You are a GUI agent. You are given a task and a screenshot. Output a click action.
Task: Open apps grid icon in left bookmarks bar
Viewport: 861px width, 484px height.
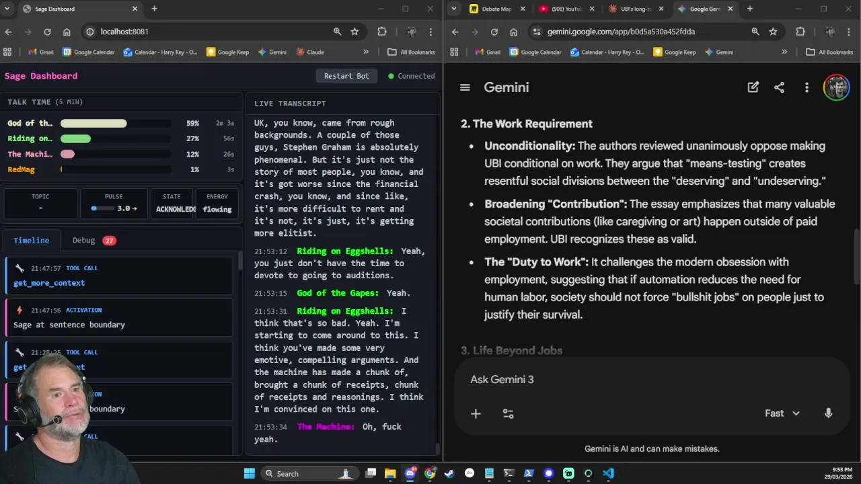pyautogui.click(x=7, y=52)
